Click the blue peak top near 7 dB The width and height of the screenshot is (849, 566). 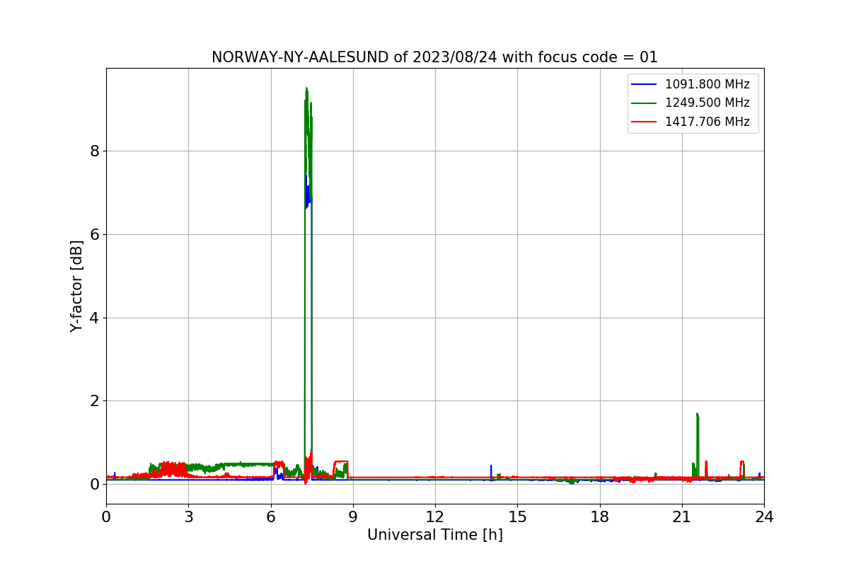[307, 191]
